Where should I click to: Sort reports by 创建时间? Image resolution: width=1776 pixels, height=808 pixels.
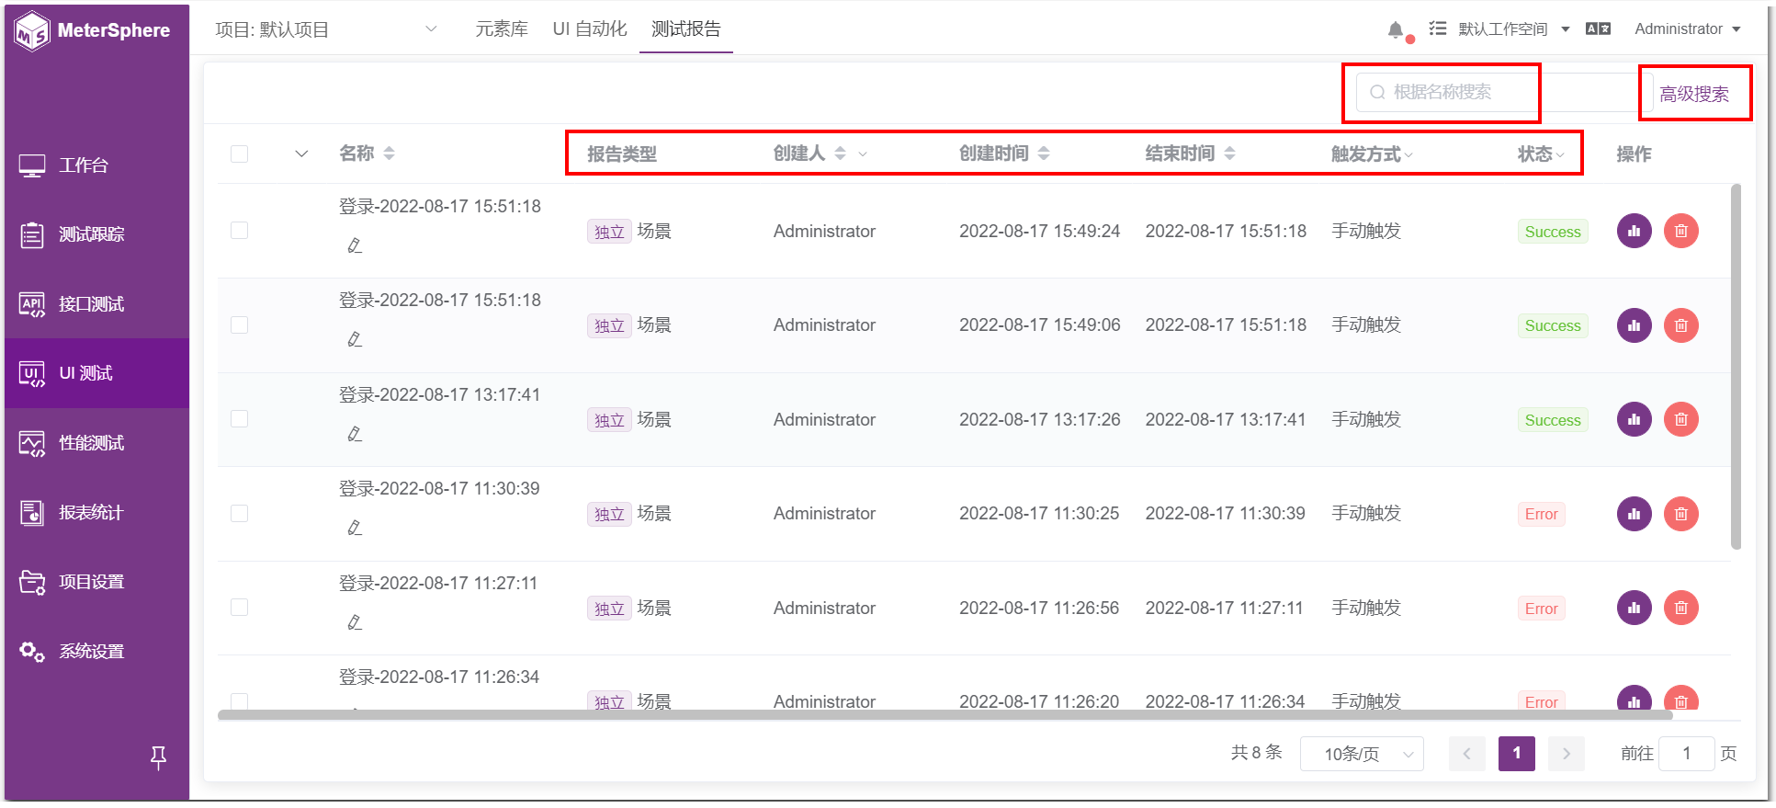click(x=1043, y=154)
